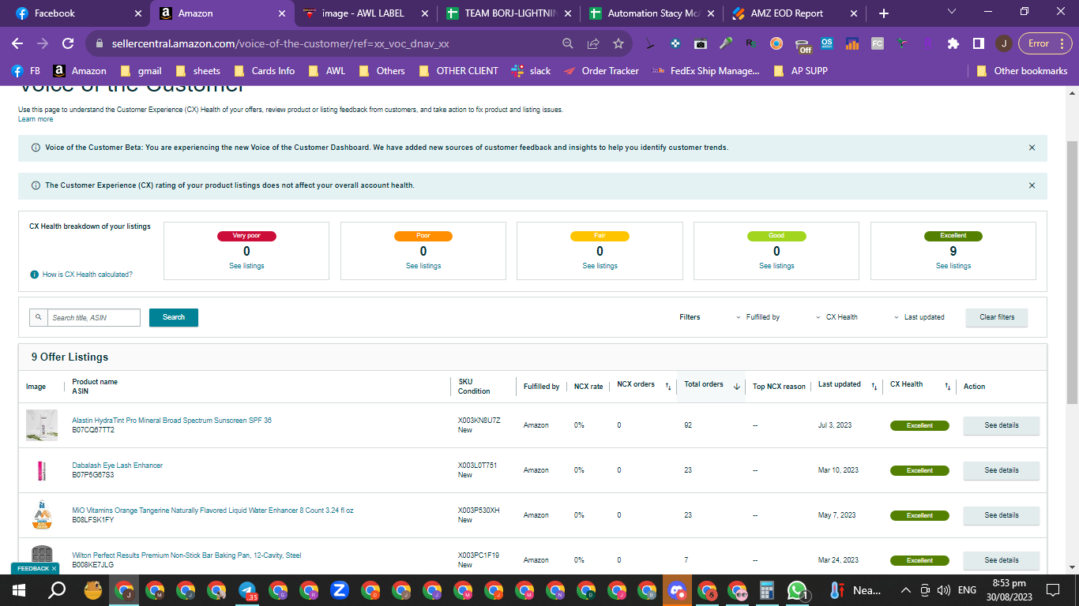
Task: Open Telegram from the taskbar
Action: (x=247, y=590)
